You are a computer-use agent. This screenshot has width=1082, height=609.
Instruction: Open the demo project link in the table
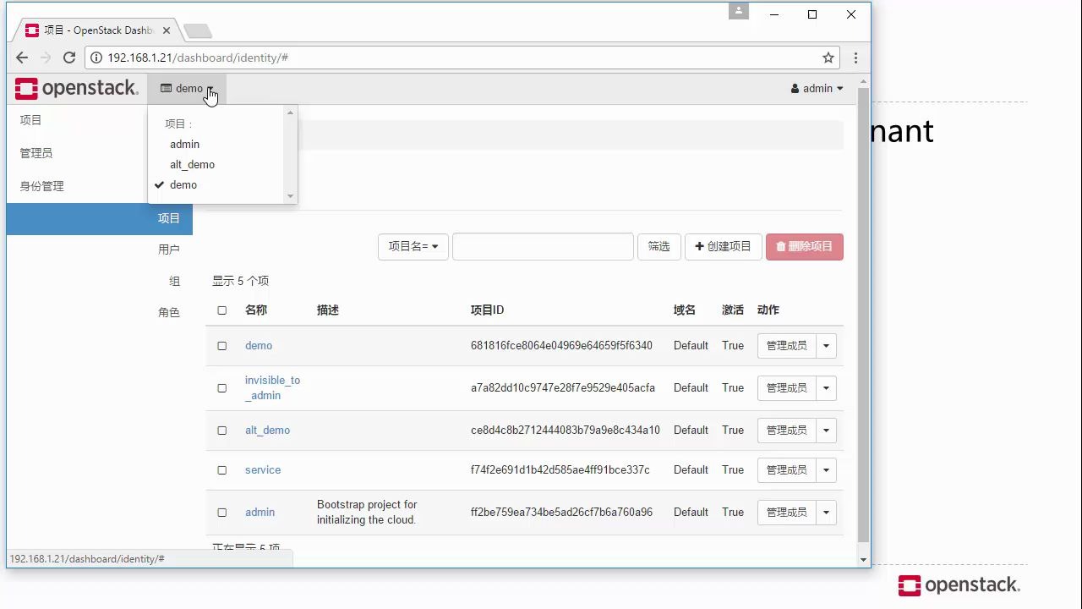(x=259, y=345)
